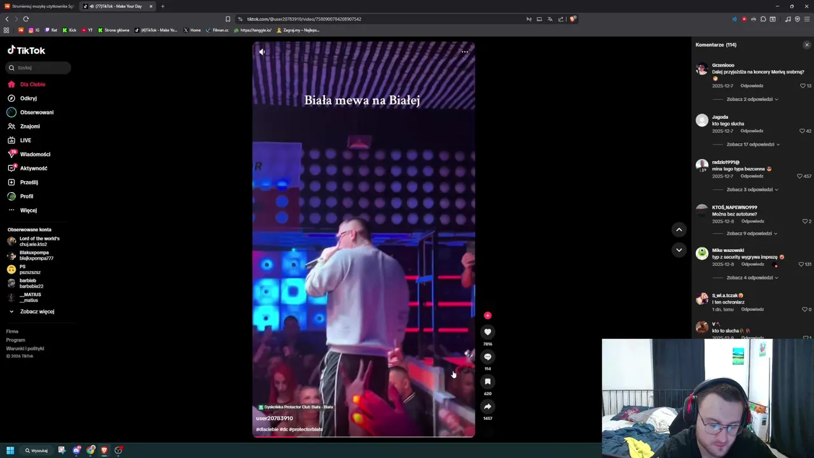The height and width of the screenshot is (458, 814).
Task: Open the YT bookmark
Action: [x=87, y=30]
